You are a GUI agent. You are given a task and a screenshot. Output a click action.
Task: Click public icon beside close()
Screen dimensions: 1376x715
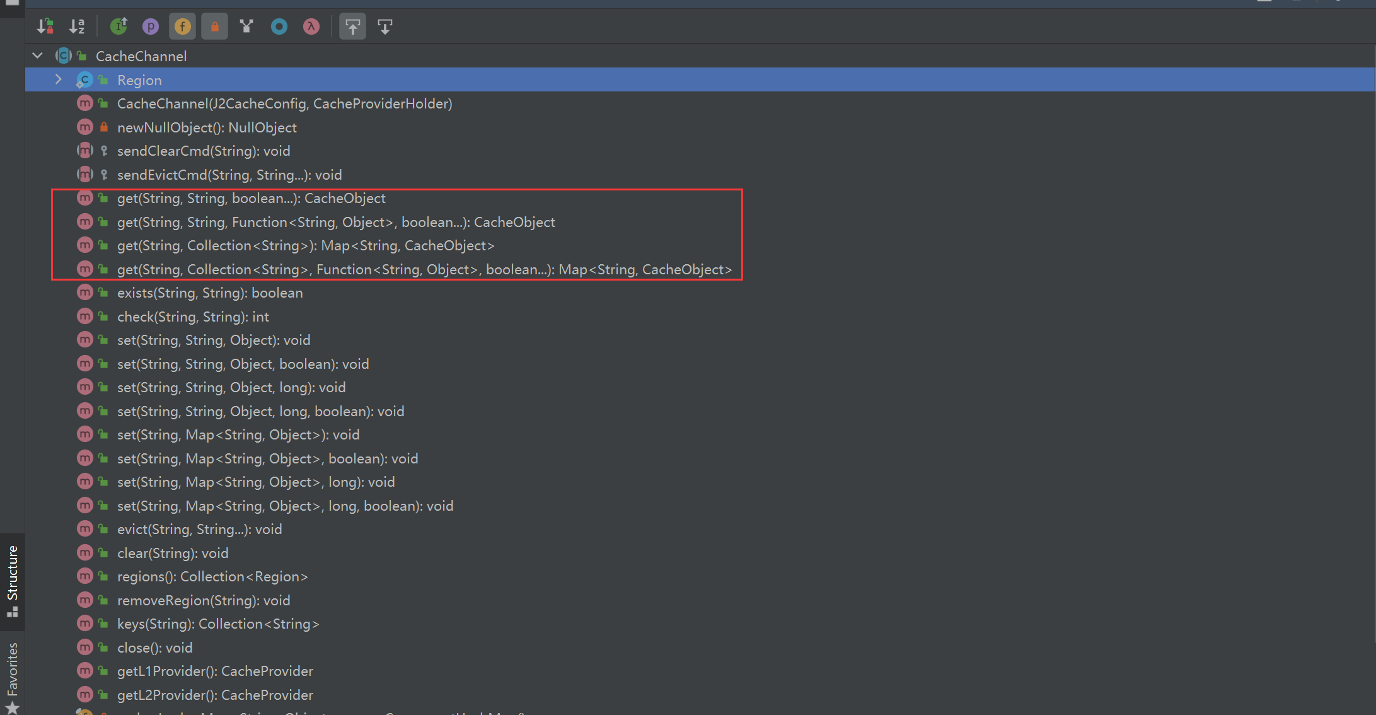104,648
